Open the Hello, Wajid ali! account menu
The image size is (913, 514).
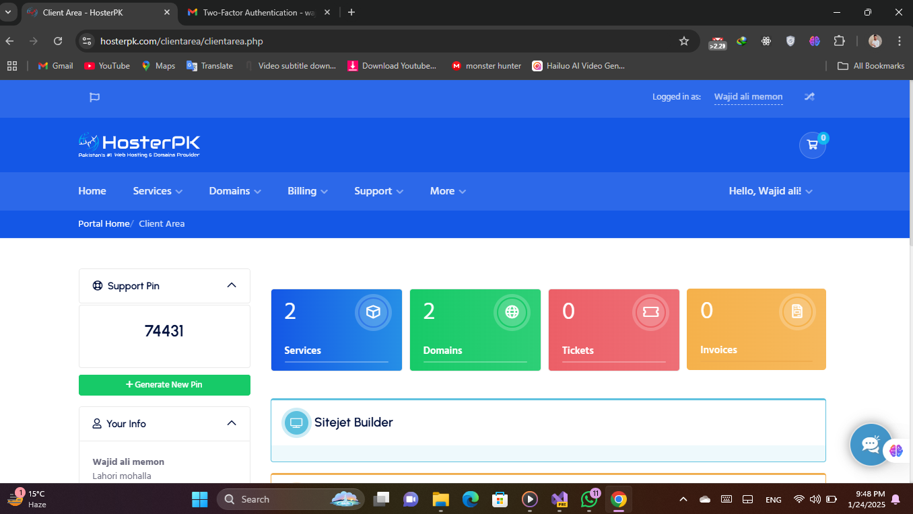click(770, 191)
